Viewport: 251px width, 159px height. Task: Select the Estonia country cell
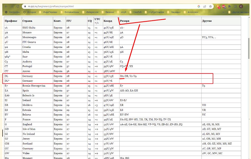pos(37,110)
